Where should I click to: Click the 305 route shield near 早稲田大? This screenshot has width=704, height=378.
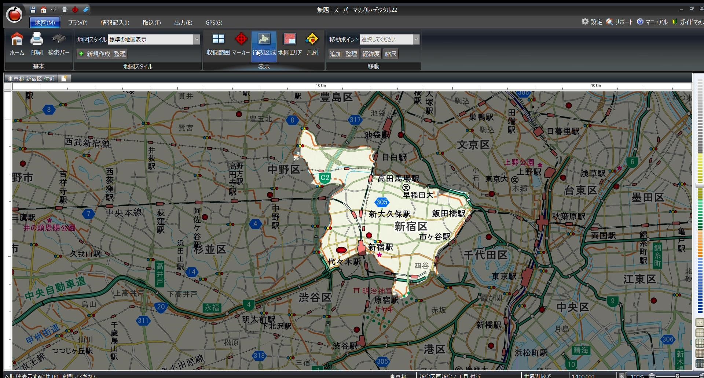point(382,202)
